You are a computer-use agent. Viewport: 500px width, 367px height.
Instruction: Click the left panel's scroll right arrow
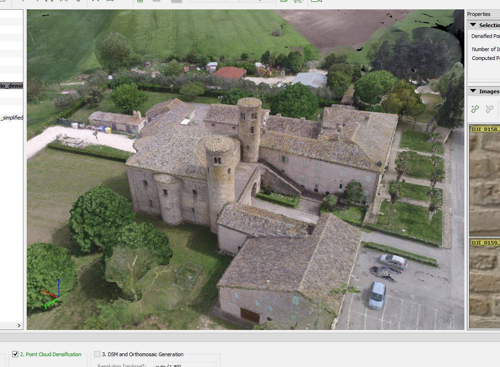click(x=19, y=325)
